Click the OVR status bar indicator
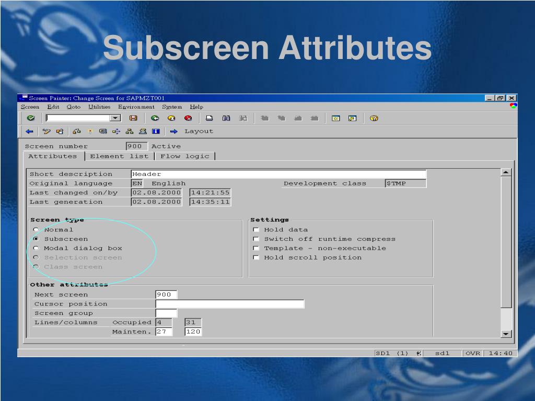 click(472, 353)
